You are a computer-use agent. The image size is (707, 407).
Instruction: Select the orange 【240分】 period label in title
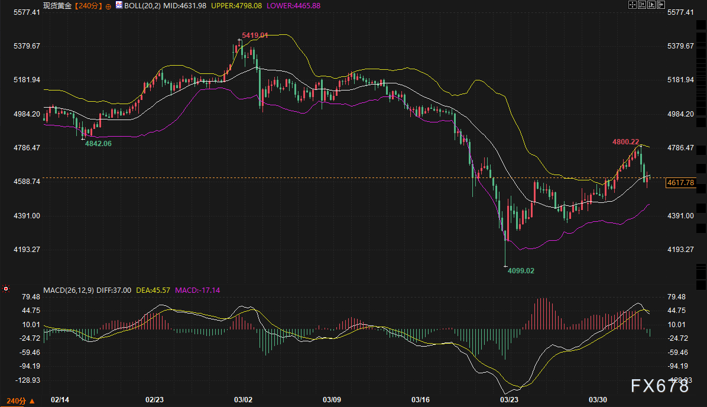point(87,5)
